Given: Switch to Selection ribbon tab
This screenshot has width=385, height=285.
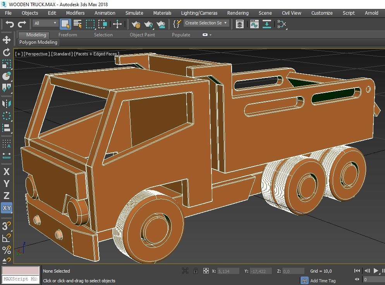Looking at the screenshot, I should (x=103, y=35).
